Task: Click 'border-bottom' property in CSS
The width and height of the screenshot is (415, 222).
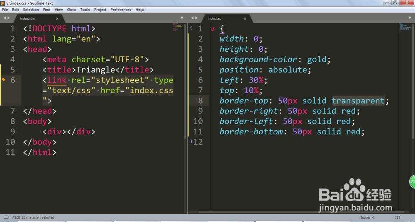Action: 251,131
